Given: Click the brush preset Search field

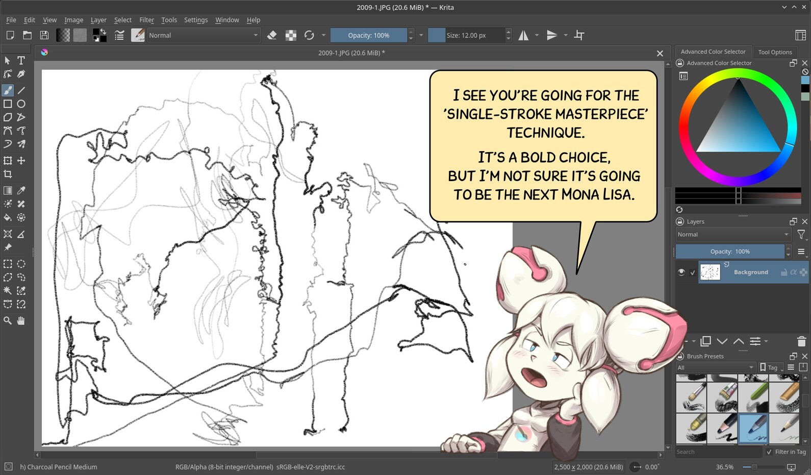Looking at the screenshot, I should point(718,452).
